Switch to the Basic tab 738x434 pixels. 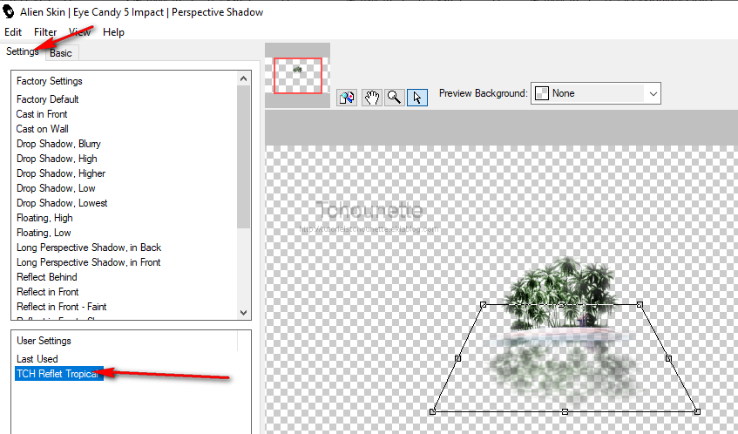[61, 53]
